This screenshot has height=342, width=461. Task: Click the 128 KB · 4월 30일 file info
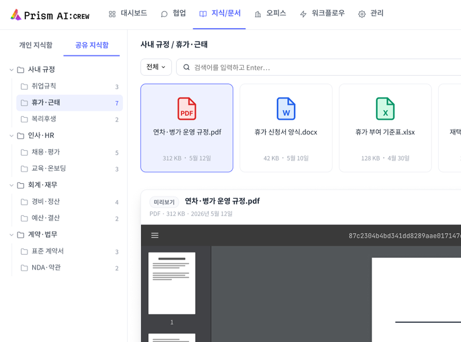pos(385,158)
